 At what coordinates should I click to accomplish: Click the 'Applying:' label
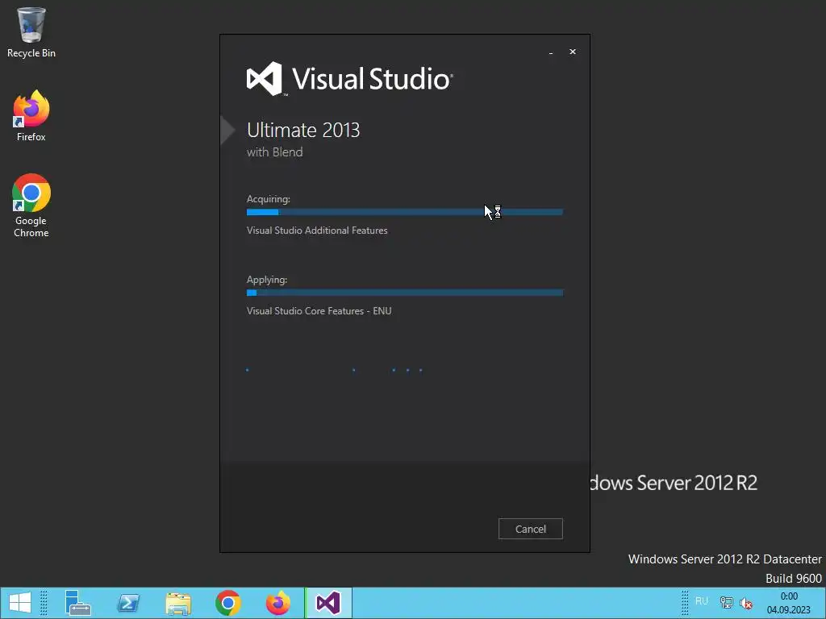[x=267, y=280]
